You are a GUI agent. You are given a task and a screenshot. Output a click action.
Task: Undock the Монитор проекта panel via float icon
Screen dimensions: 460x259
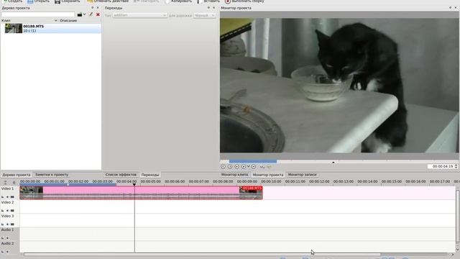[451, 8]
